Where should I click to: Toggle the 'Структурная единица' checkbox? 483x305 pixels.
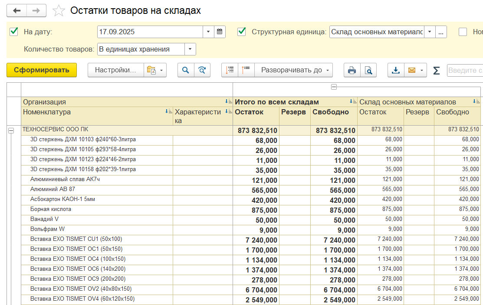tap(242, 32)
